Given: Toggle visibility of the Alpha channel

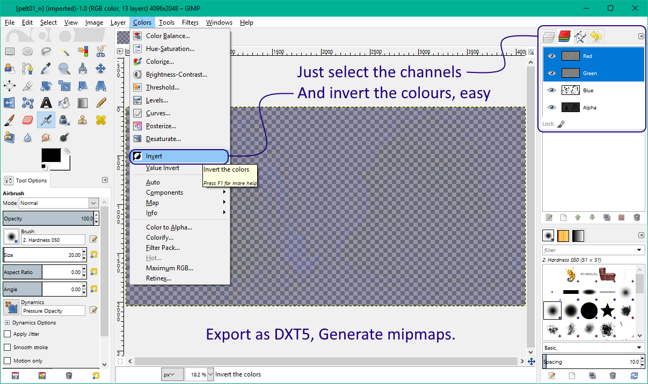Looking at the screenshot, I should (x=551, y=108).
